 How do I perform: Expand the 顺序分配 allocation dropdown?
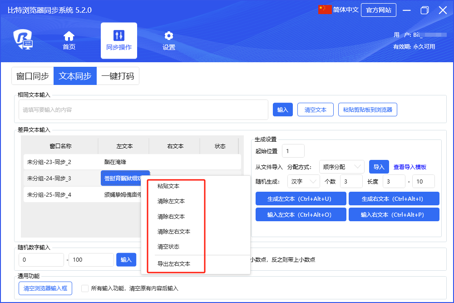341,167
